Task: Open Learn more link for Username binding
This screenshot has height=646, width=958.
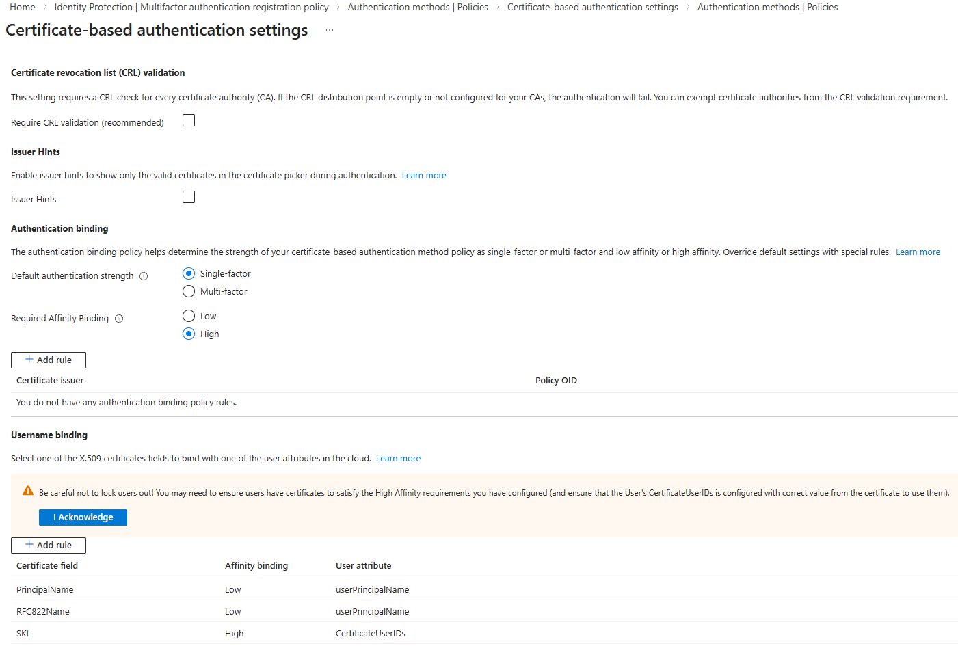Action: point(398,459)
